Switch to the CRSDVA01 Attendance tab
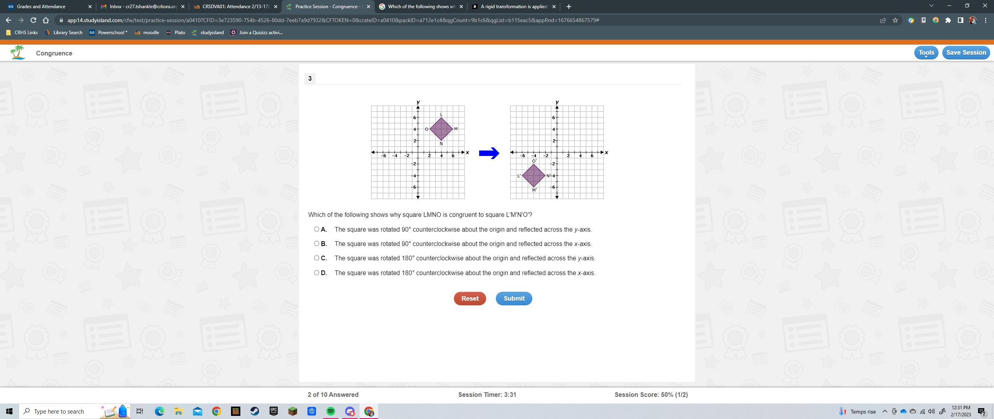 point(233,6)
